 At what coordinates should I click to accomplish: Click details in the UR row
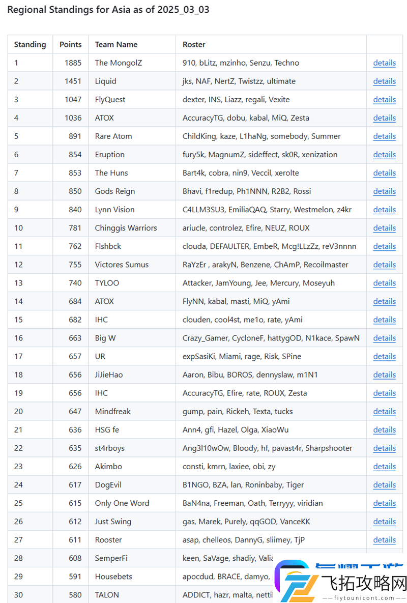(x=384, y=357)
